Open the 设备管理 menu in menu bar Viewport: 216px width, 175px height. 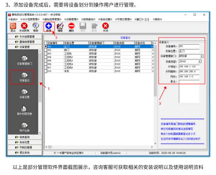point(72,20)
